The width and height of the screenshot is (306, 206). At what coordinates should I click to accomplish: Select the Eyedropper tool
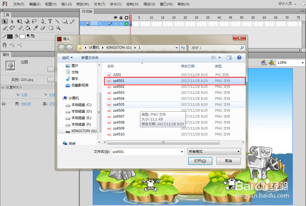click(x=35, y=28)
